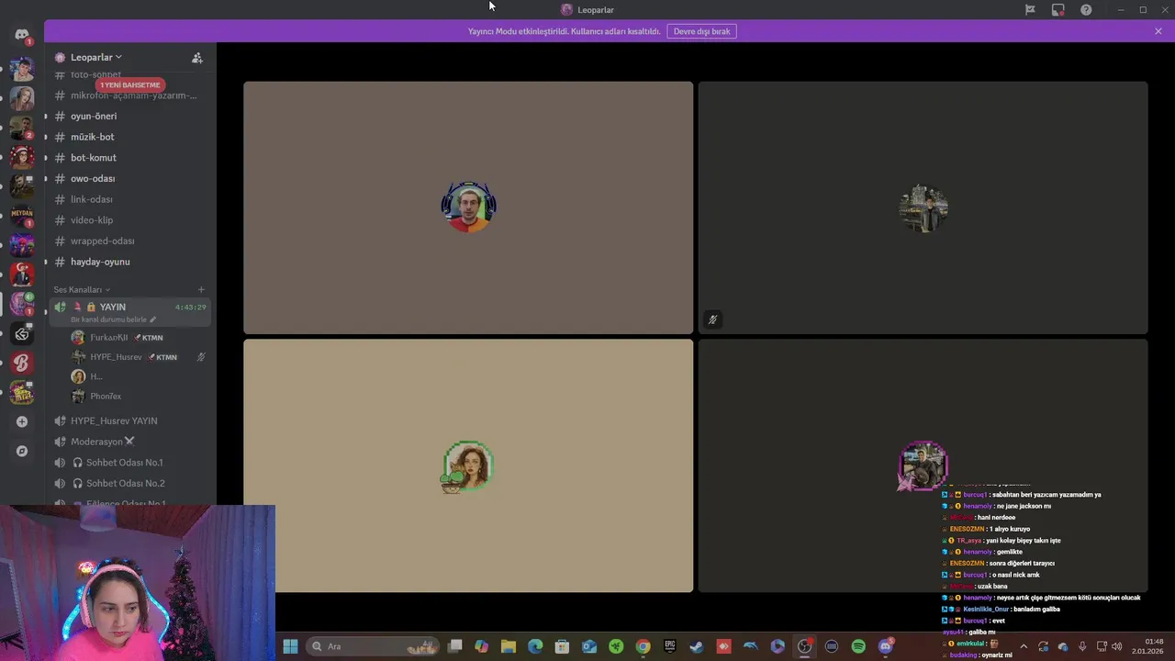Open the wrapped-odası text channel
The height and width of the screenshot is (661, 1175).
tap(130, 241)
